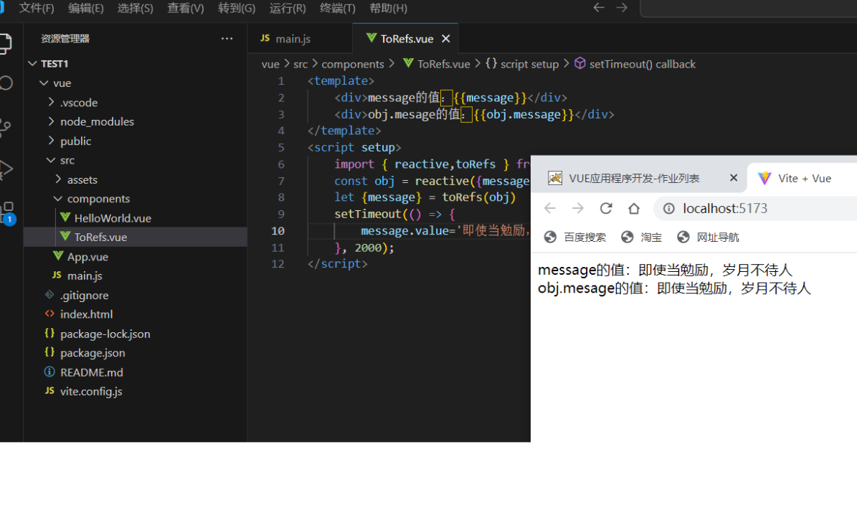
Task: Click the 资源管理器 panel title
Action: 65,39
